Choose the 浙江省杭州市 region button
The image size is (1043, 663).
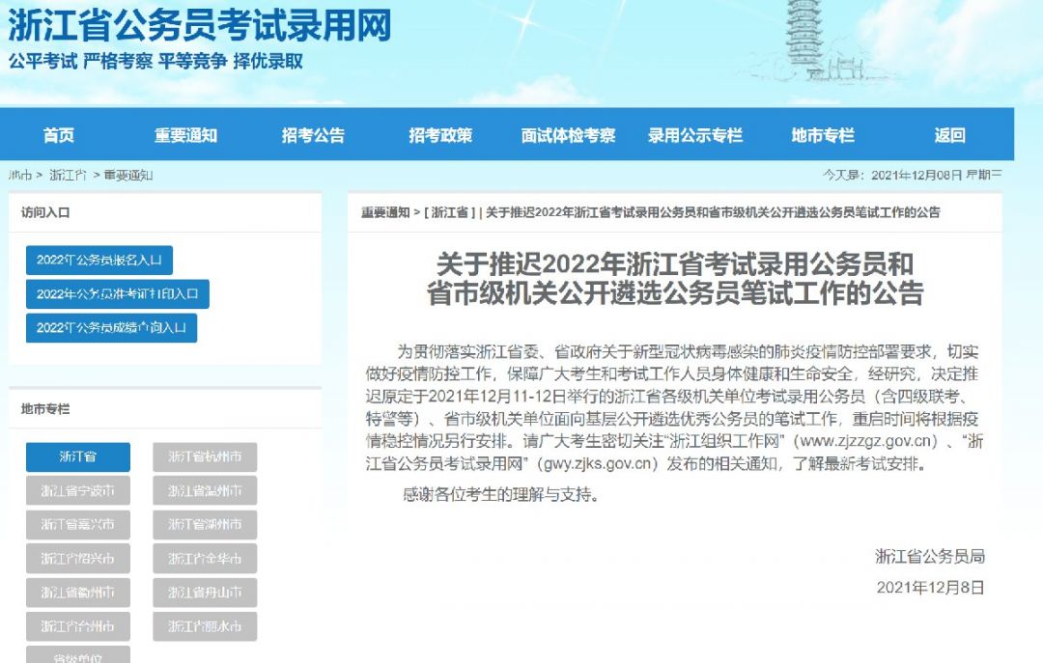click(205, 456)
